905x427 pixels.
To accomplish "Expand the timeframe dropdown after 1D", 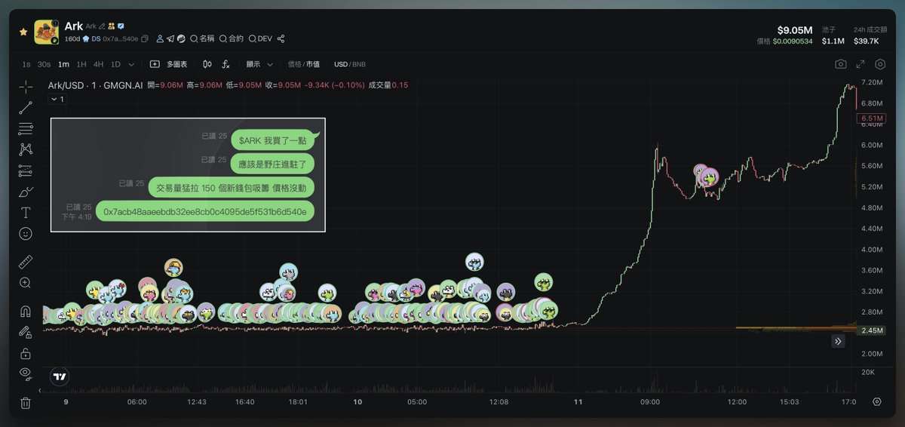I will pos(132,65).
